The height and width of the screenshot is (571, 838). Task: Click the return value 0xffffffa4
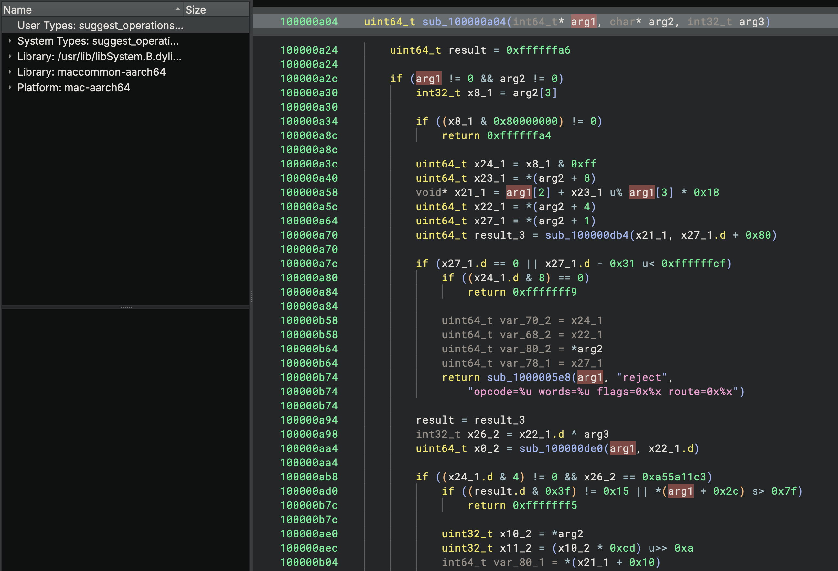click(x=519, y=135)
